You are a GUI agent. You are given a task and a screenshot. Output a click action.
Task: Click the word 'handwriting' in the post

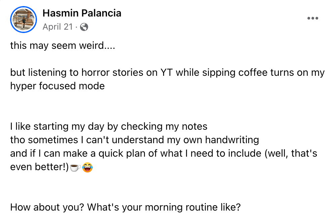[232, 140]
